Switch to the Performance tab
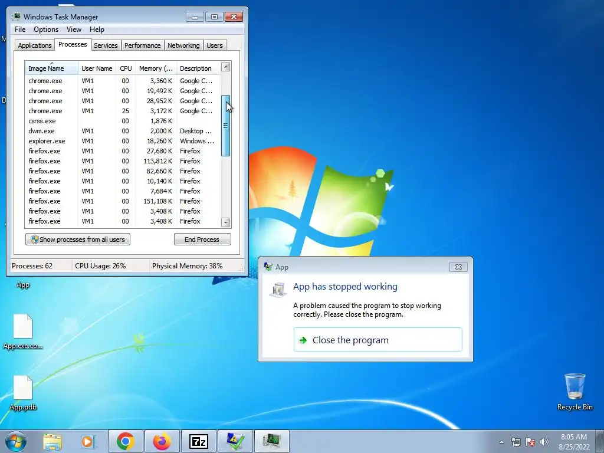Screen dimensions: 604x453 coord(143,45)
